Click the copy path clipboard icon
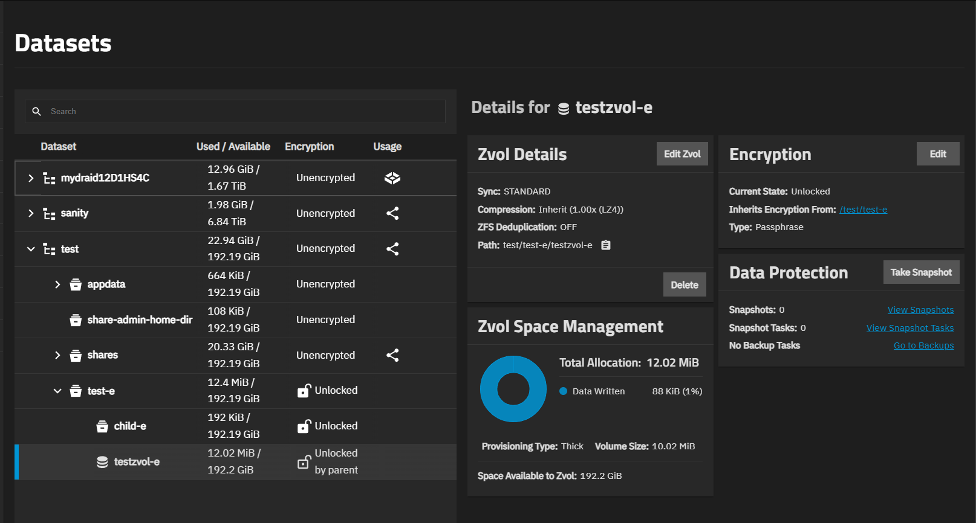The image size is (976, 523). click(606, 245)
